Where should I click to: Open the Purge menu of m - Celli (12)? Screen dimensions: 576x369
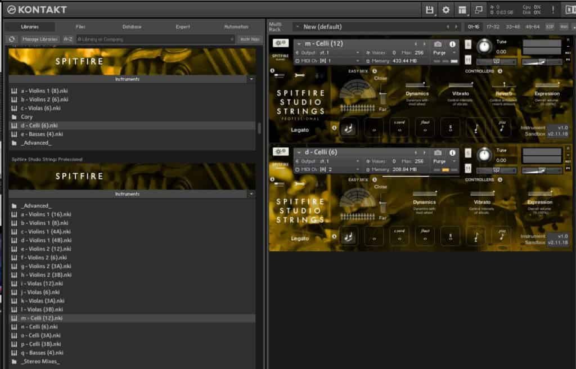point(444,52)
